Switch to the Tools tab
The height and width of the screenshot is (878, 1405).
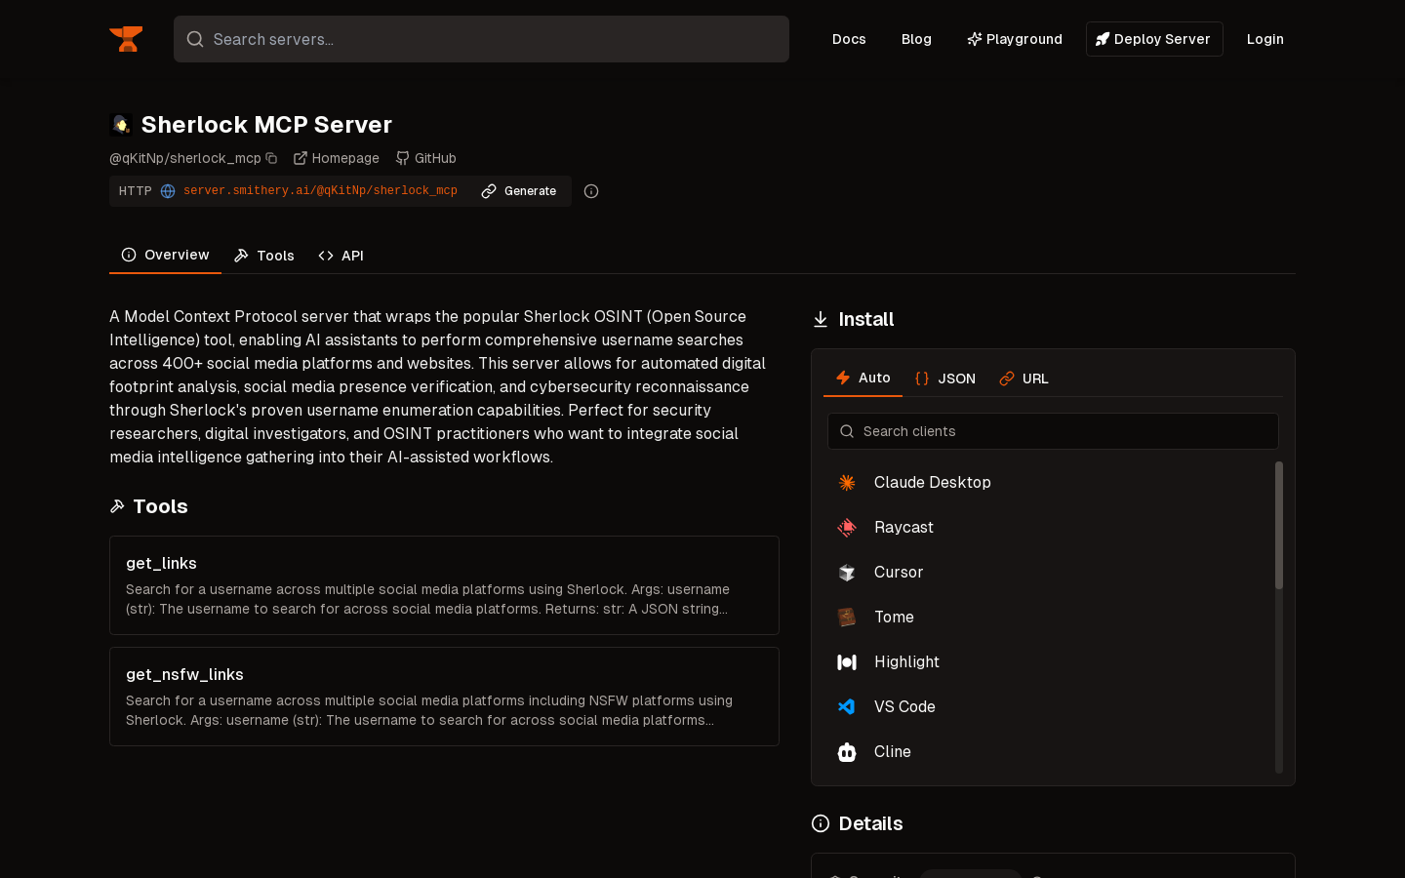tap(264, 256)
